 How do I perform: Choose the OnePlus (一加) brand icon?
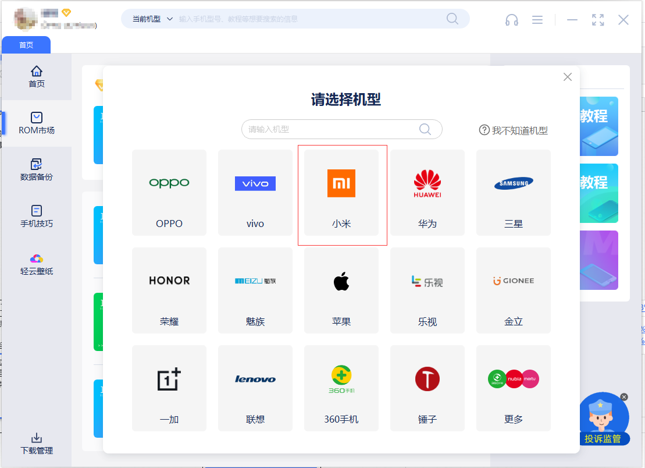[x=169, y=380]
